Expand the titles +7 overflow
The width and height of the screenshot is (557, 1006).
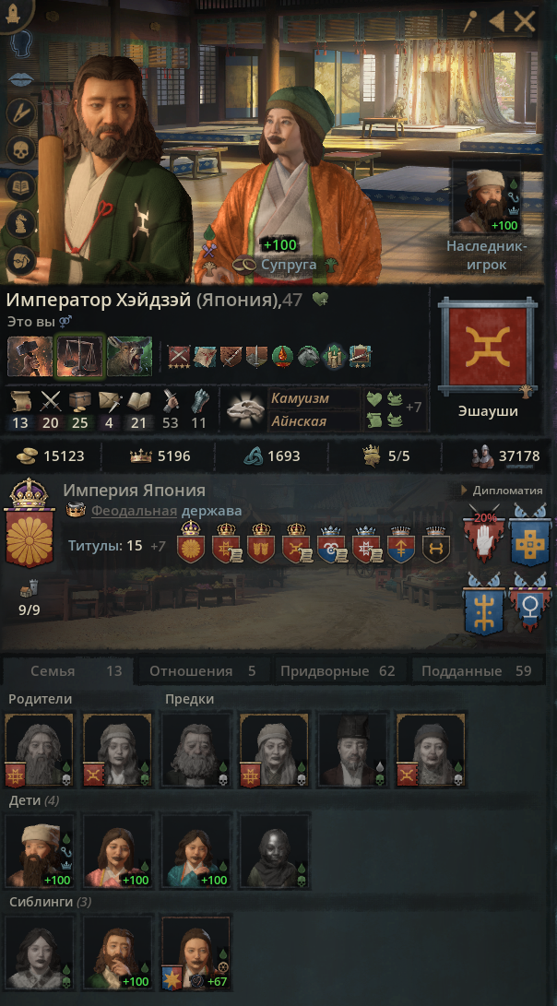(158, 546)
